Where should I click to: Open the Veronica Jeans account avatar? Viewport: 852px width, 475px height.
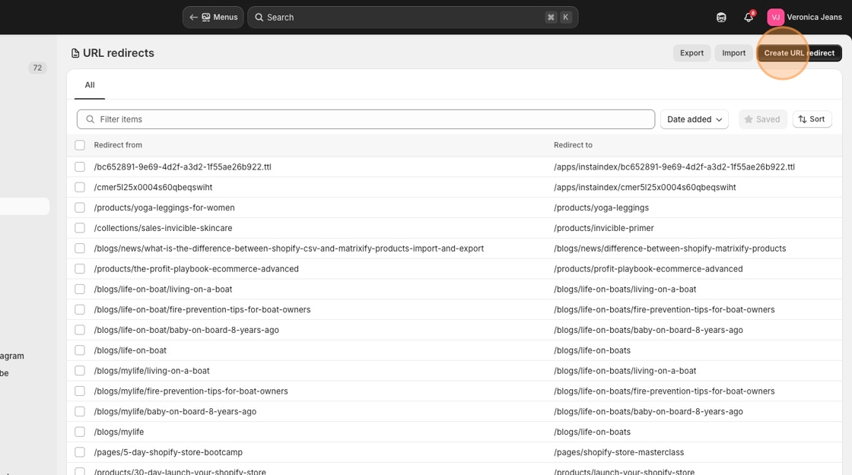pos(775,17)
